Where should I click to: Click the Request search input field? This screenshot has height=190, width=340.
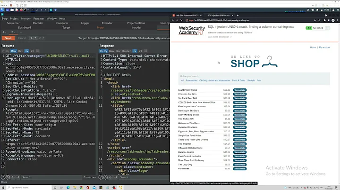(x=51, y=177)
